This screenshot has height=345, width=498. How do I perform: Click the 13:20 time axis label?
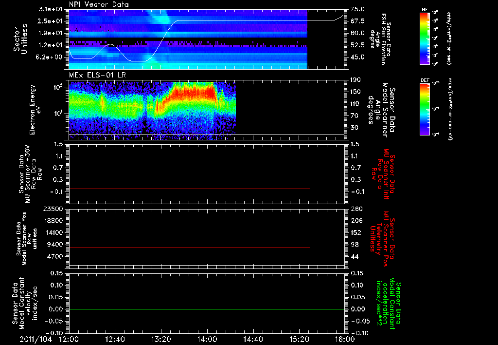click(161, 339)
